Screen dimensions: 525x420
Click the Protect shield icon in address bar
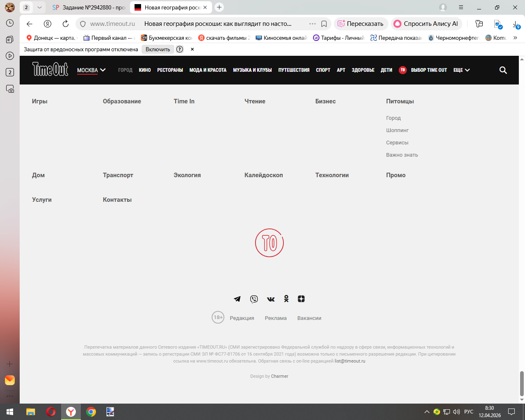coord(83,24)
